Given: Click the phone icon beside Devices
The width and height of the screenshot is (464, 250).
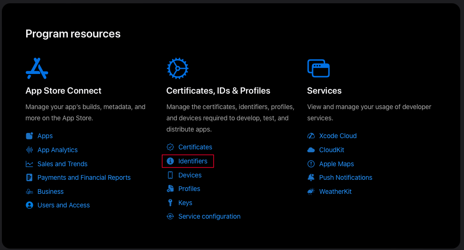Looking at the screenshot, I should coord(170,175).
